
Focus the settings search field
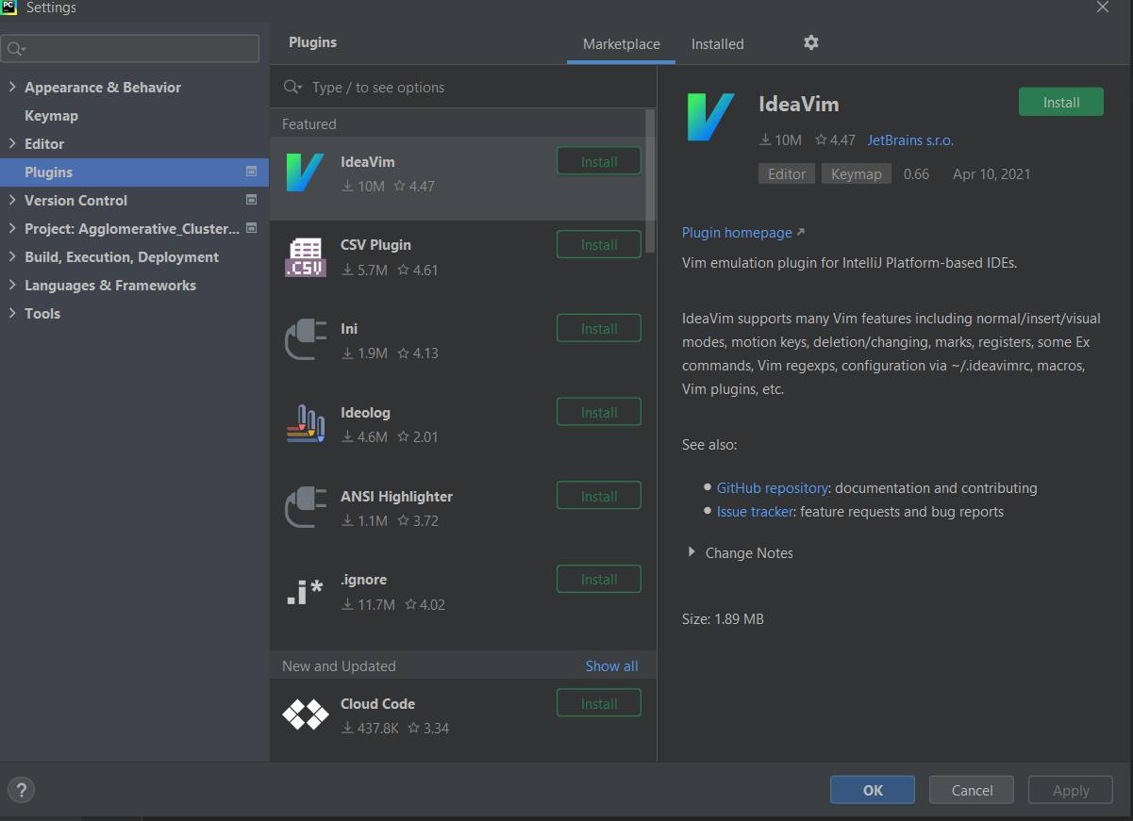coord(130,48)
